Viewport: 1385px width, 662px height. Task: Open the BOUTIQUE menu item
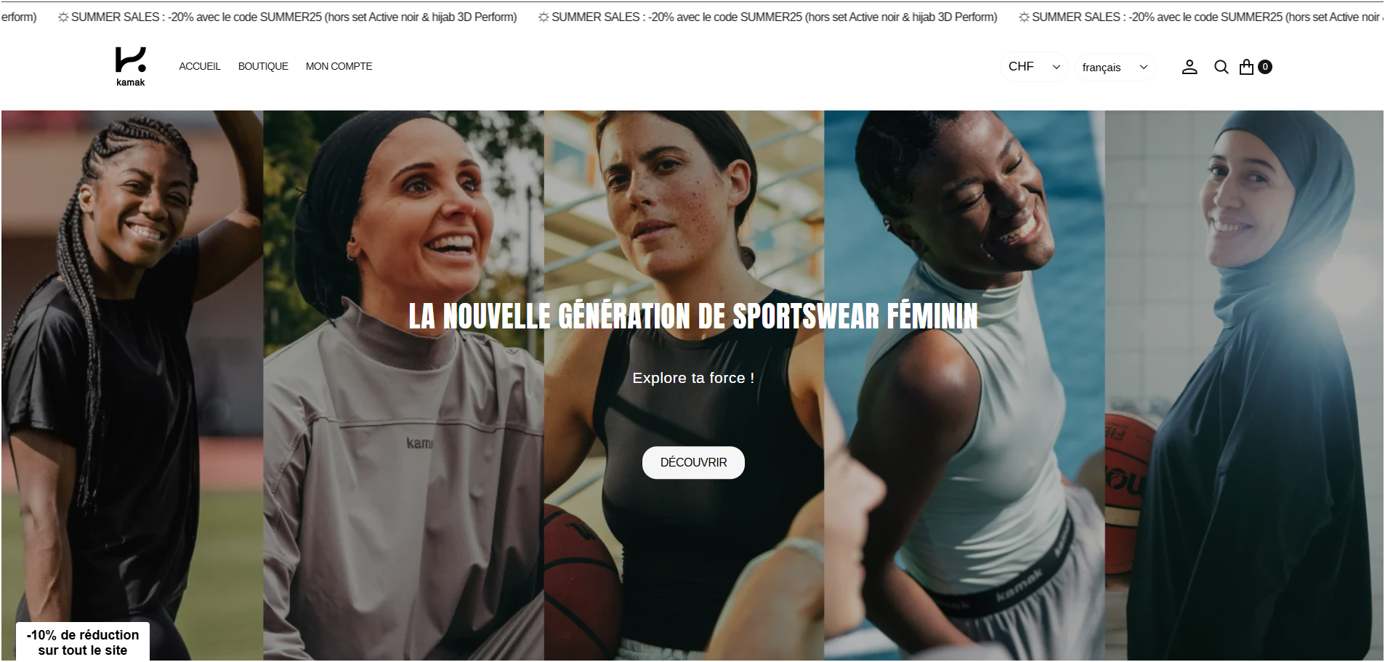pos(263,66)
